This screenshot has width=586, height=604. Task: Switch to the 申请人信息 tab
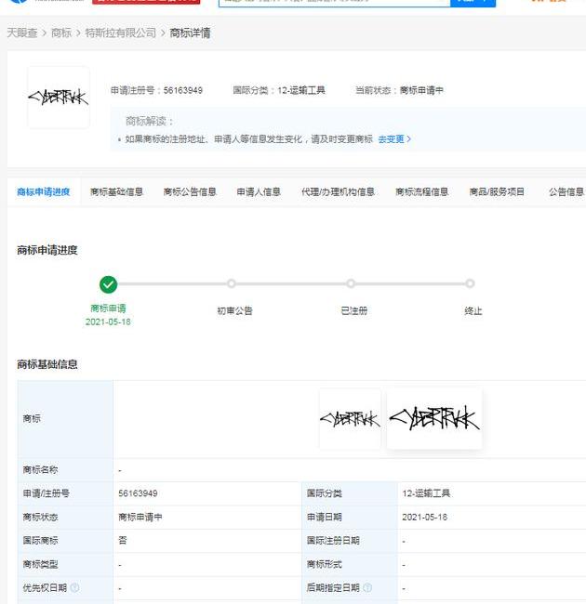pyautogui.click(x=259, y=191)
